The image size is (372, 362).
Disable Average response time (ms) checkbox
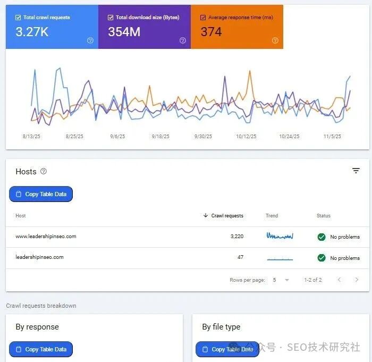[x=203, y=18]
